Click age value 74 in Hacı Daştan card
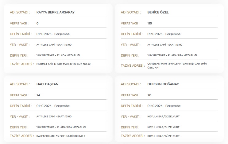This screenshot has width=228, height=144. [x=38, y=95]
